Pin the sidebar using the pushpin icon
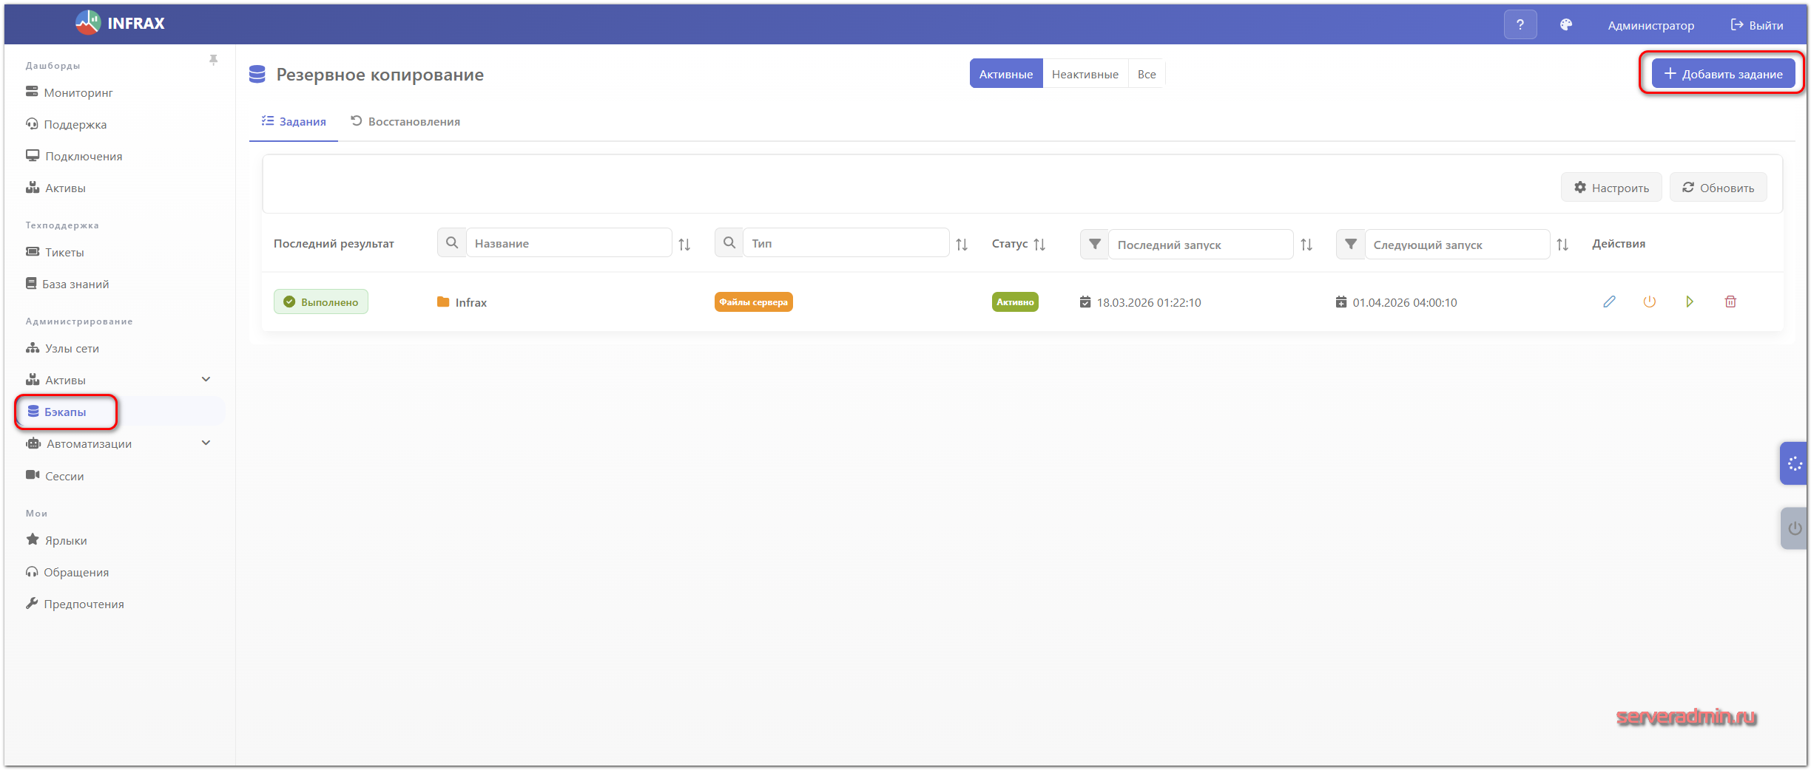1811x770 pixels. click(x=213, y=60)
